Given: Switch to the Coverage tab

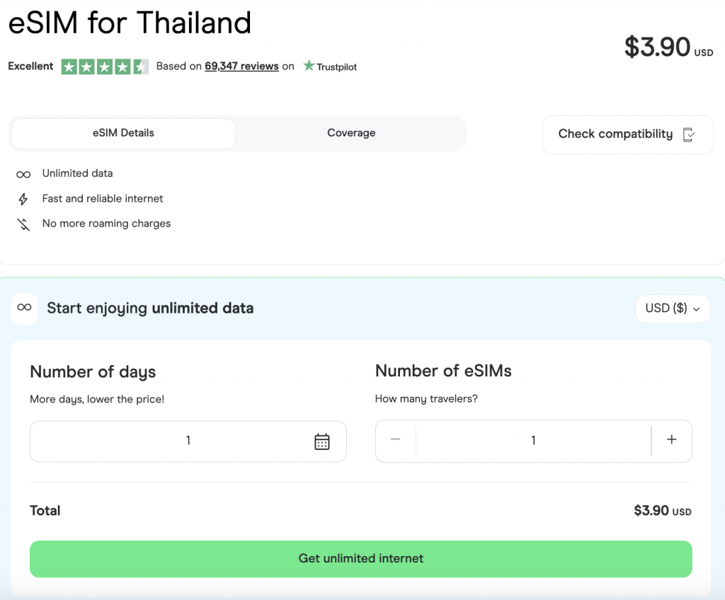Looking at the screenshot, I should pos(351,133).
